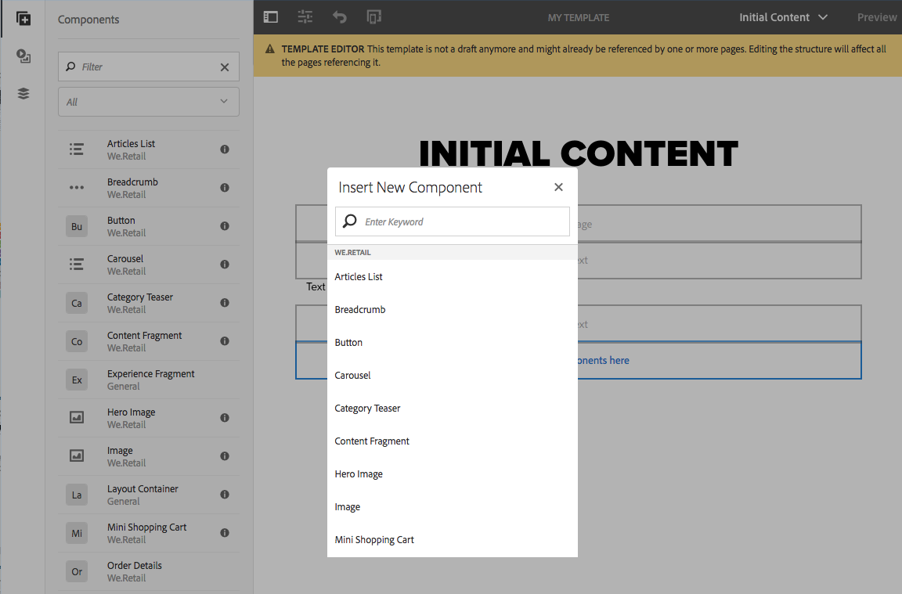This screenshot has height=594, width=902.
Task: Expand the All component group dropdown
Action: [x=149, y=102]
